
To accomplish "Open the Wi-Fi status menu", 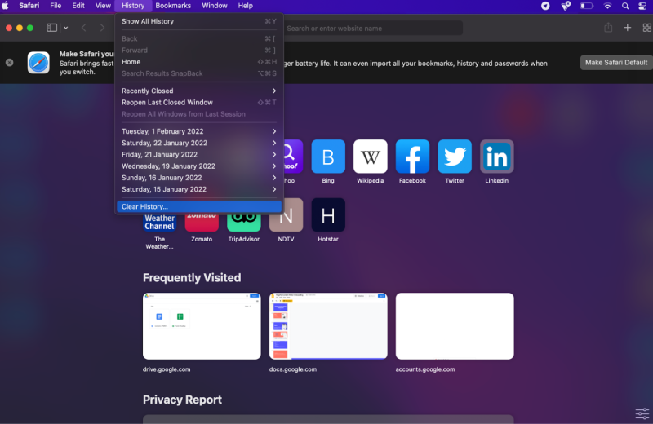I will [x=607, y=6].
